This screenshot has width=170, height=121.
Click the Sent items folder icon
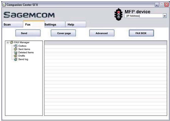[x=16, y=49]
